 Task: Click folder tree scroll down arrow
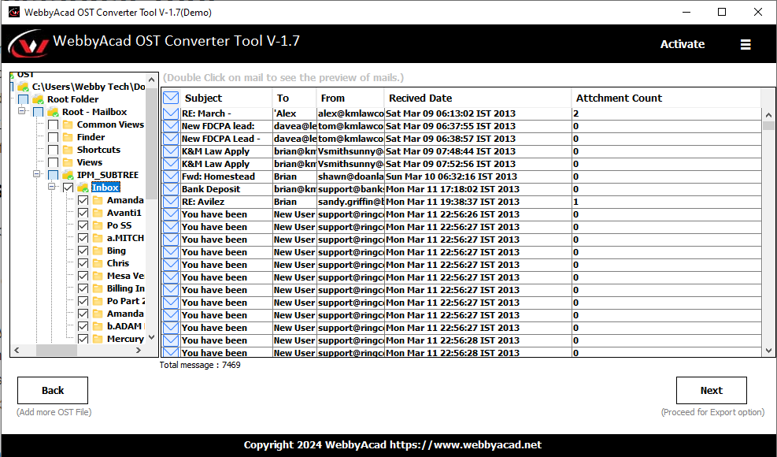point(152,337)
